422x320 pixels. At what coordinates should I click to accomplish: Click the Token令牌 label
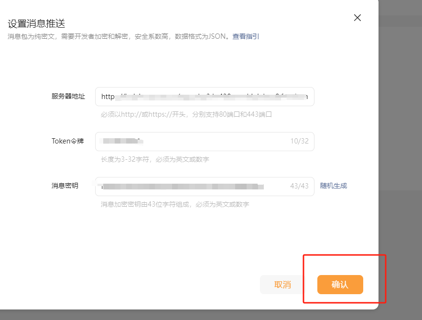[x=67, y=141]
